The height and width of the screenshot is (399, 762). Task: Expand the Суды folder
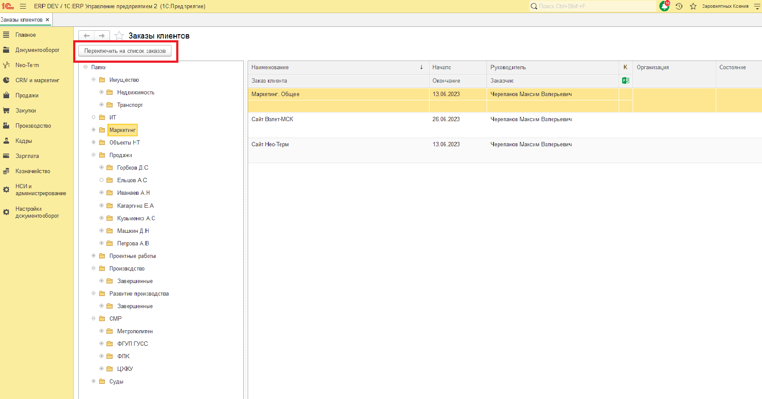click(93, 381)
